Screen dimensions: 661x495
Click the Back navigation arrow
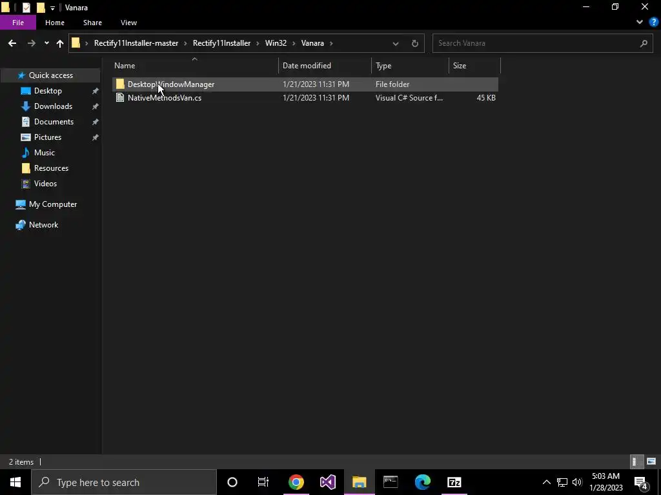point(12,43)
